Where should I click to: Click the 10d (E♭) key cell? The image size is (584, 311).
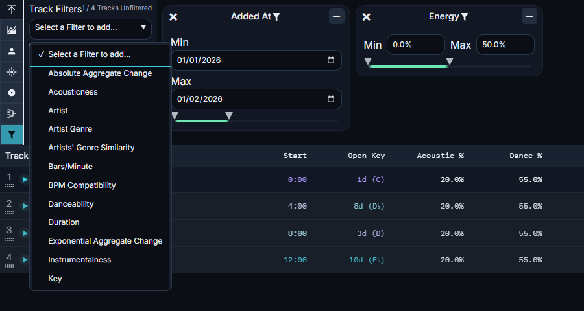click(367, 260)
